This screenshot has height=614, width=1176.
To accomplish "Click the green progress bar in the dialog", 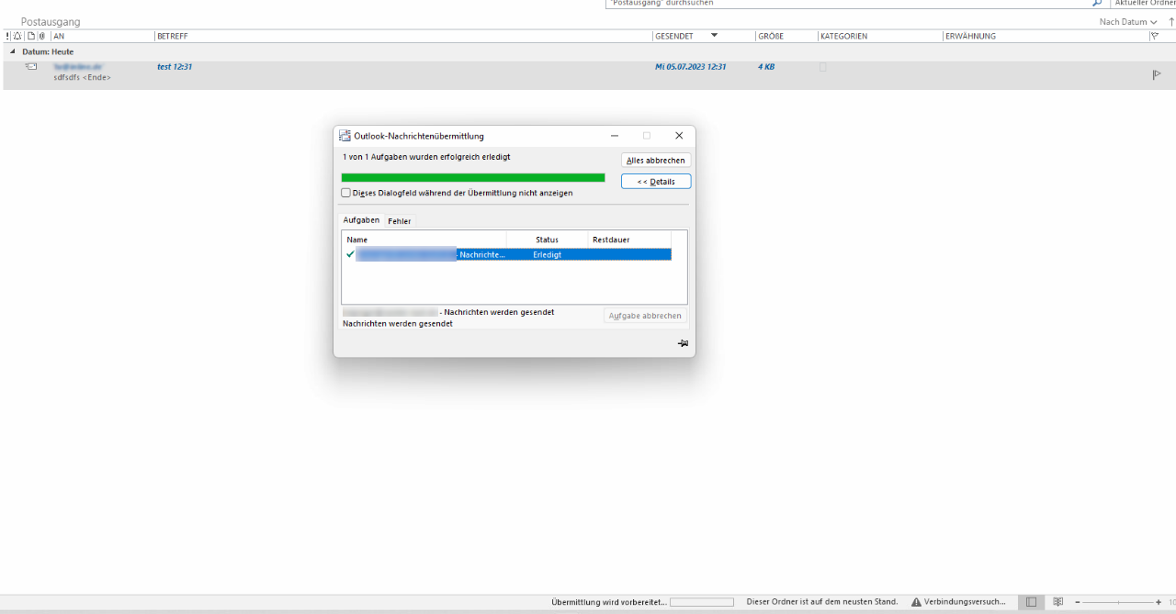I will [x=473, y=178].
